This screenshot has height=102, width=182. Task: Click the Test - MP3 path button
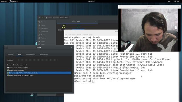click(x=64, y=18)
